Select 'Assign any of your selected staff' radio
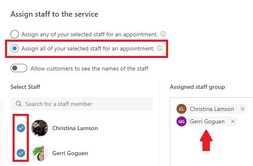This screenshot has height=166, width=253. click(15, 34)
